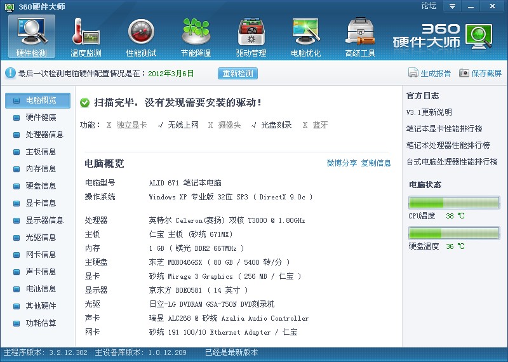The image size is (508, 362).
Task: Click model value ALID 671 笔记本电脑
Action: click(x=185, y=183)
